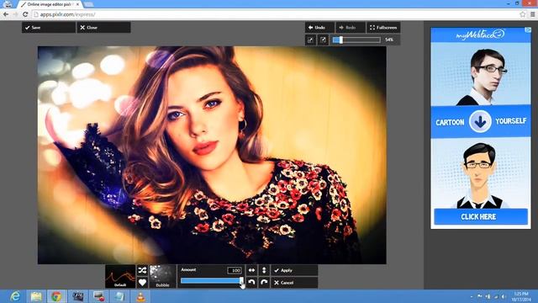Click the shuffle random effect icon
The image size is (538, 303).
142,270
